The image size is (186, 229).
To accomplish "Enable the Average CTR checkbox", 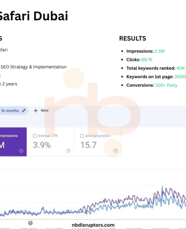I will [34, 136].
